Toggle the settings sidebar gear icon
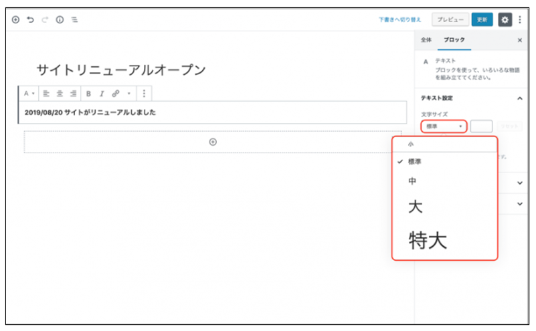 coord(505,20)
